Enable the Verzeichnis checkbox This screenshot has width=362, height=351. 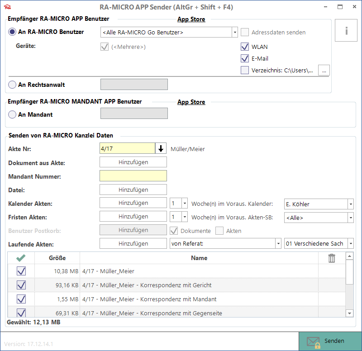tap(245, 70)
